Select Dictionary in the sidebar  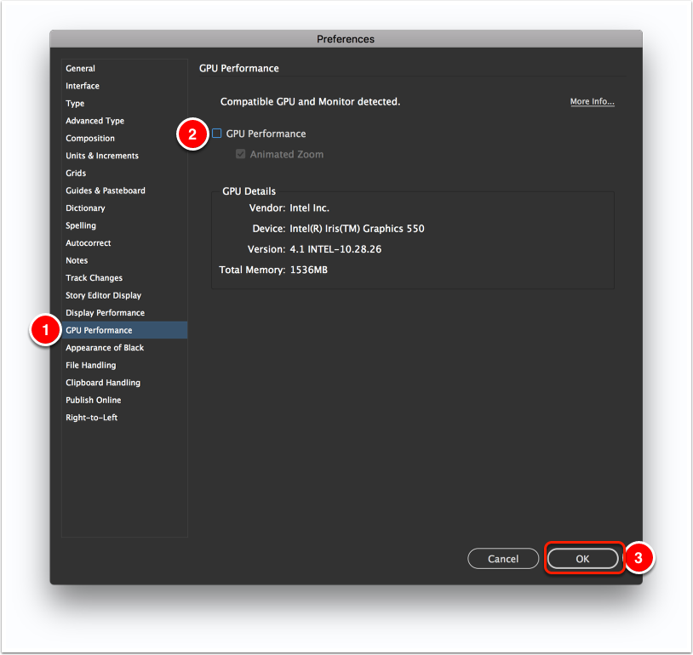[x=85, y=208]
